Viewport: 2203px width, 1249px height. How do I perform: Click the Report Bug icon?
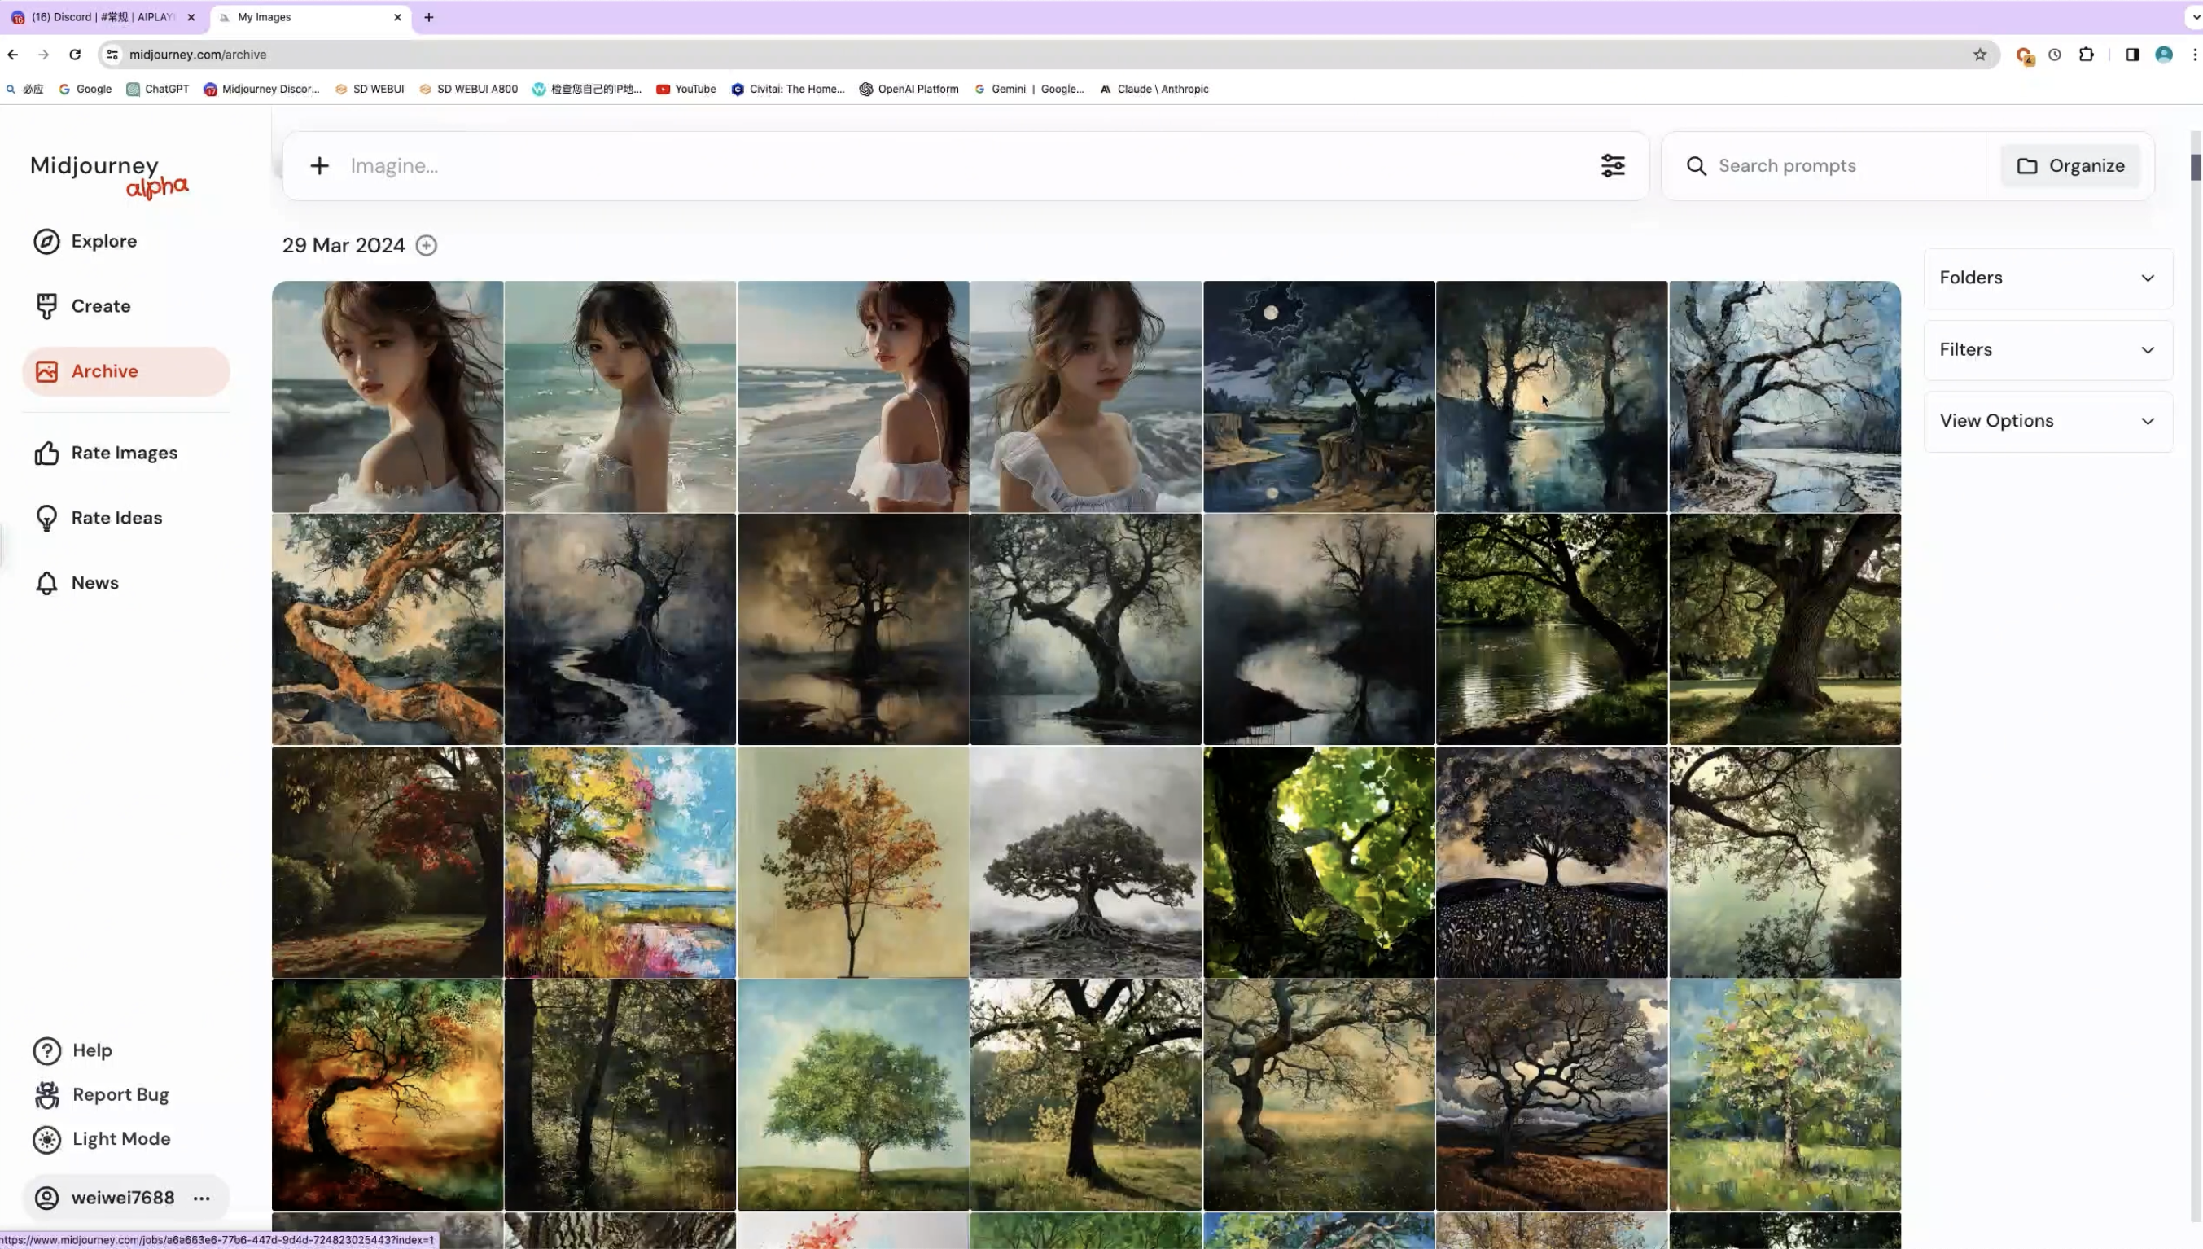click(x=46, y=1095)
